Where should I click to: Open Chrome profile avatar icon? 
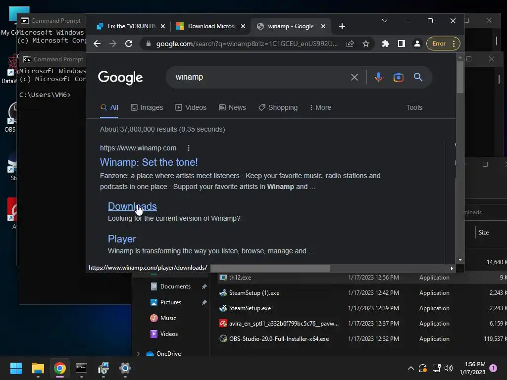point(417,44)
